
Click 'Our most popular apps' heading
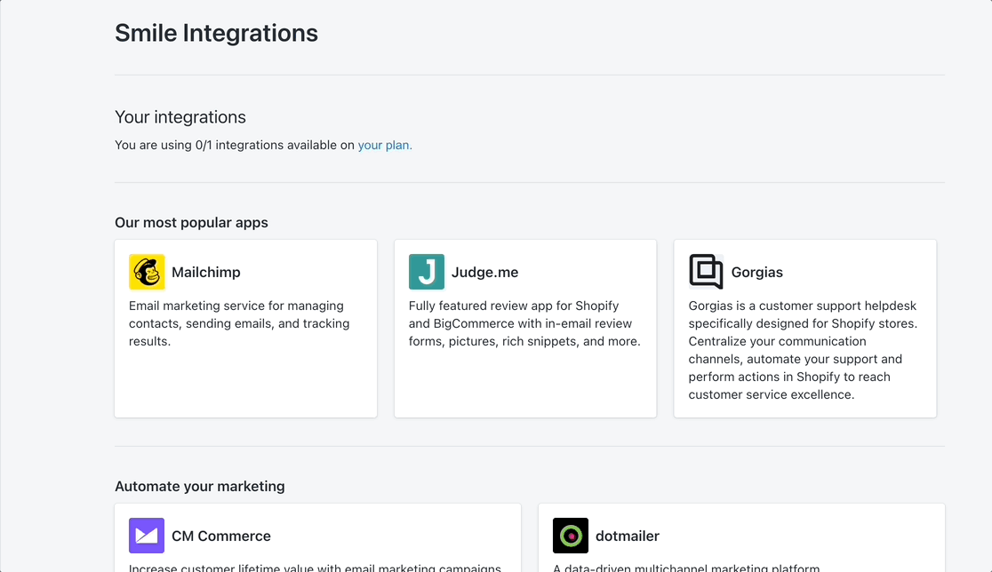(192, 222)
